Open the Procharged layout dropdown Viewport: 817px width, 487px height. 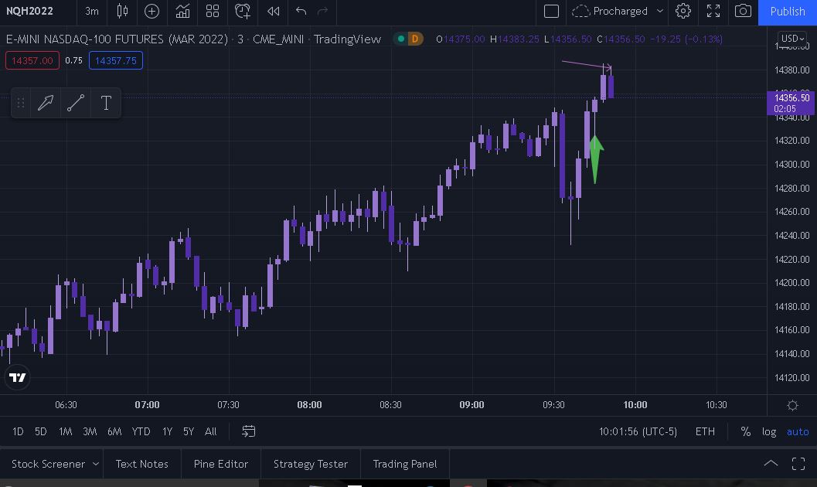(659, 11)
